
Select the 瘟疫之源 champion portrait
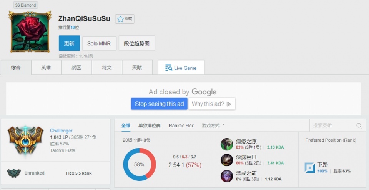click(227, 144)
